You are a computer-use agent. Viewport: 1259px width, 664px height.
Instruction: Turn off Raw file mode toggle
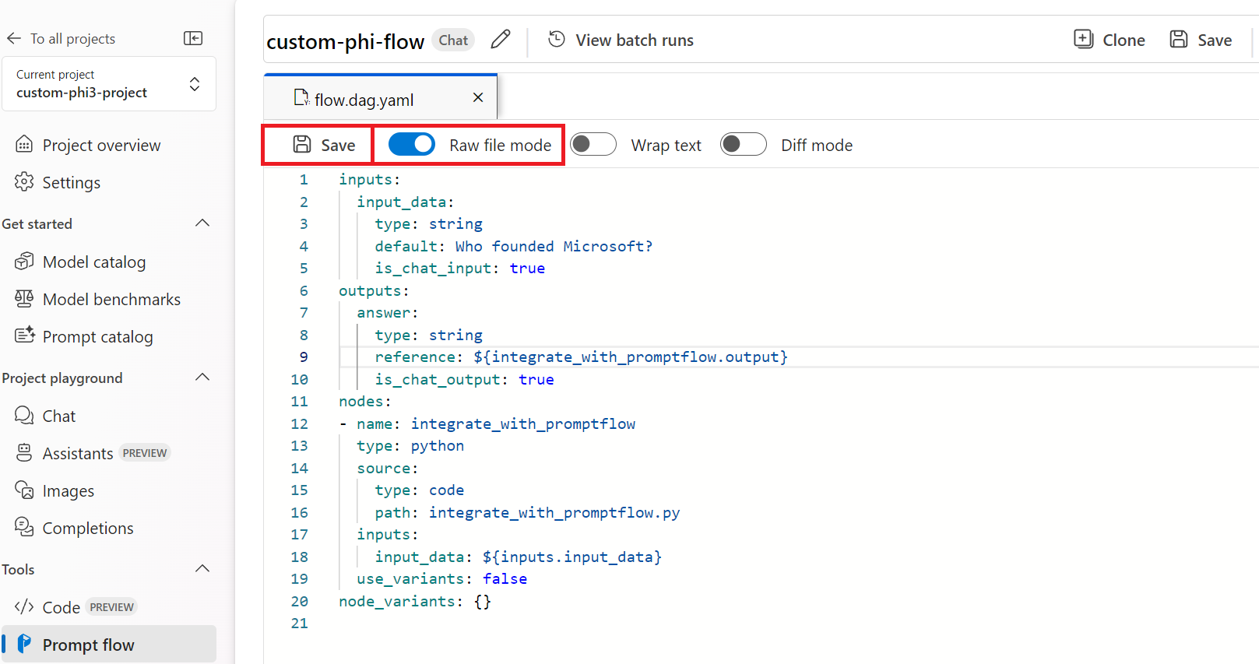(x=411, y=144)
